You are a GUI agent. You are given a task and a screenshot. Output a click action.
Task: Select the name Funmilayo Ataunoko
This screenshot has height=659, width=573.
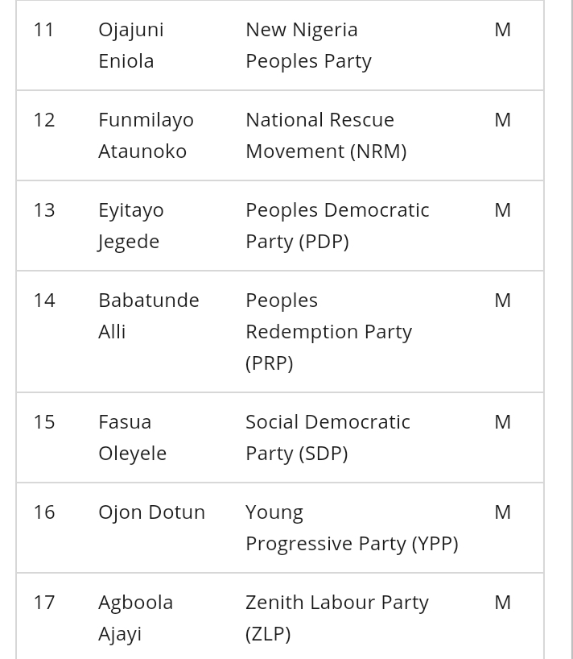click(x=146, y=135)
